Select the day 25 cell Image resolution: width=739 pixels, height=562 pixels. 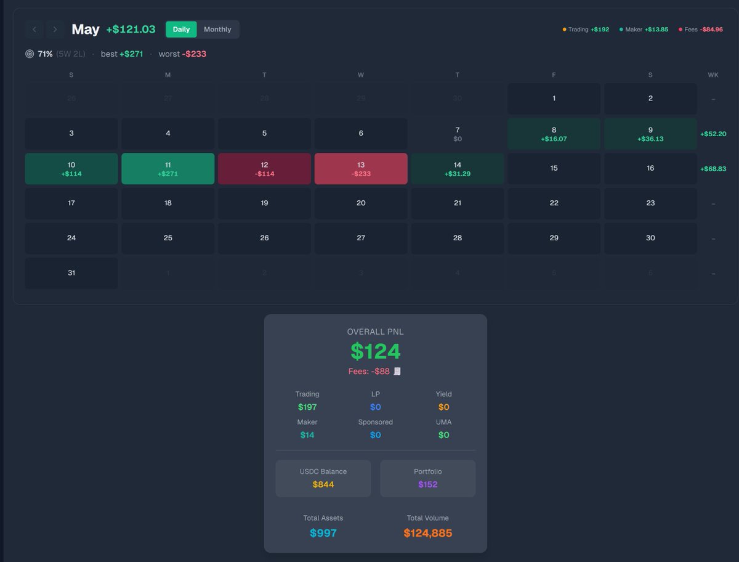tap(168, 238)
